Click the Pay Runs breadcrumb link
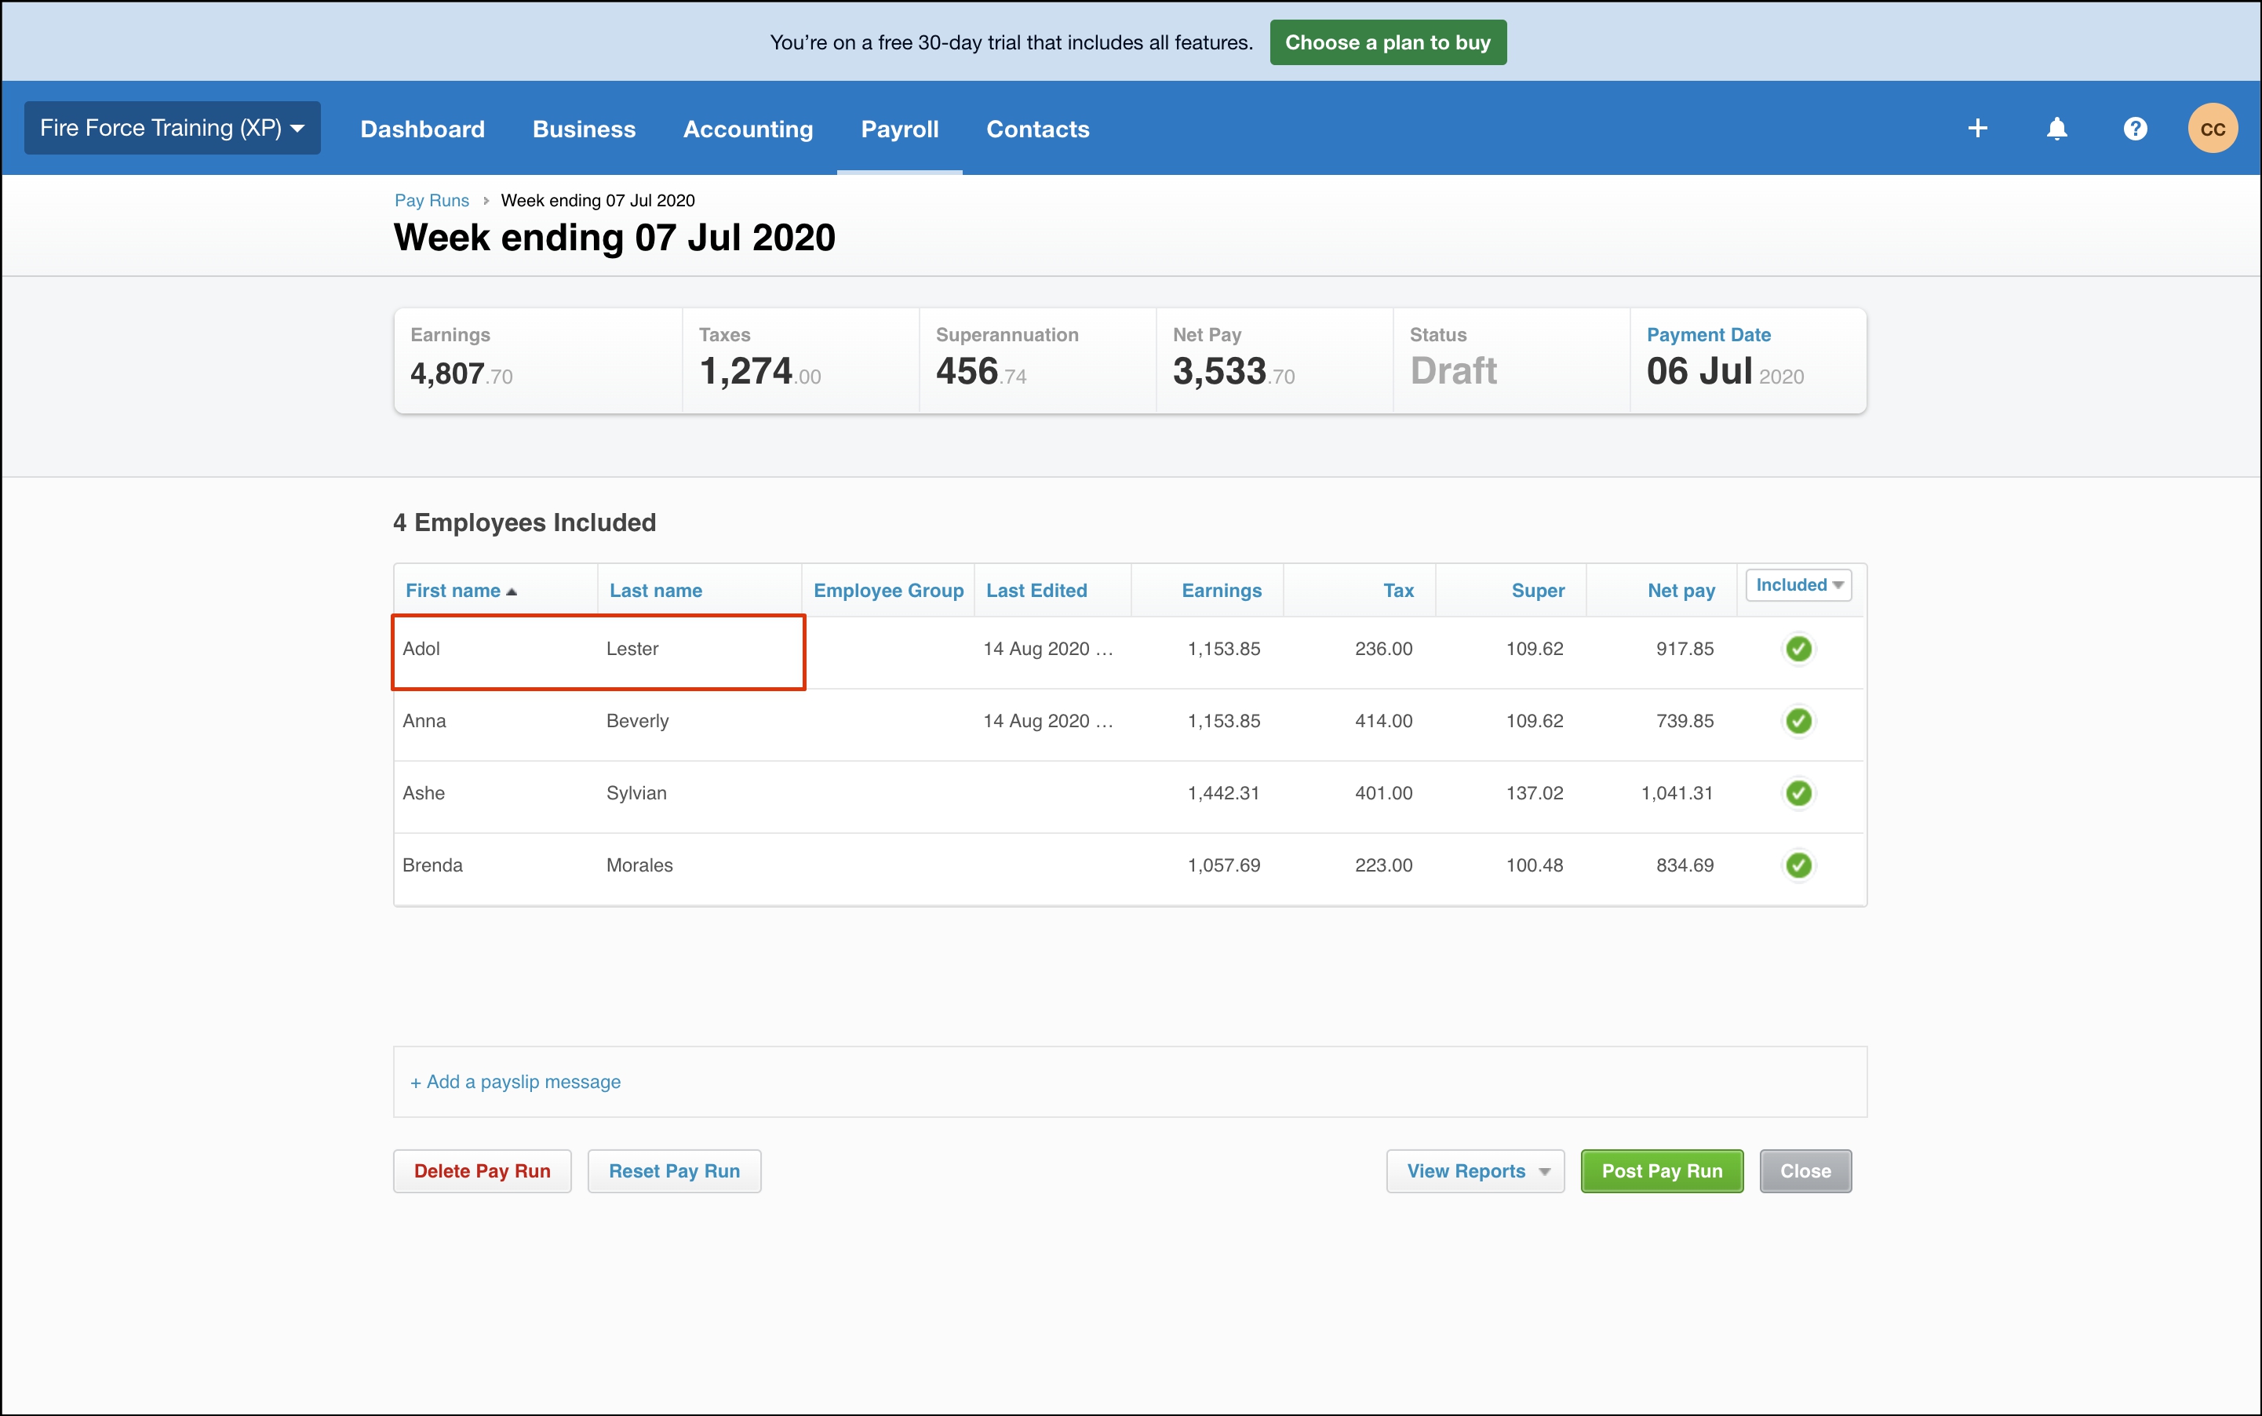The image size is (2262, 1416). tap(431, 199)
